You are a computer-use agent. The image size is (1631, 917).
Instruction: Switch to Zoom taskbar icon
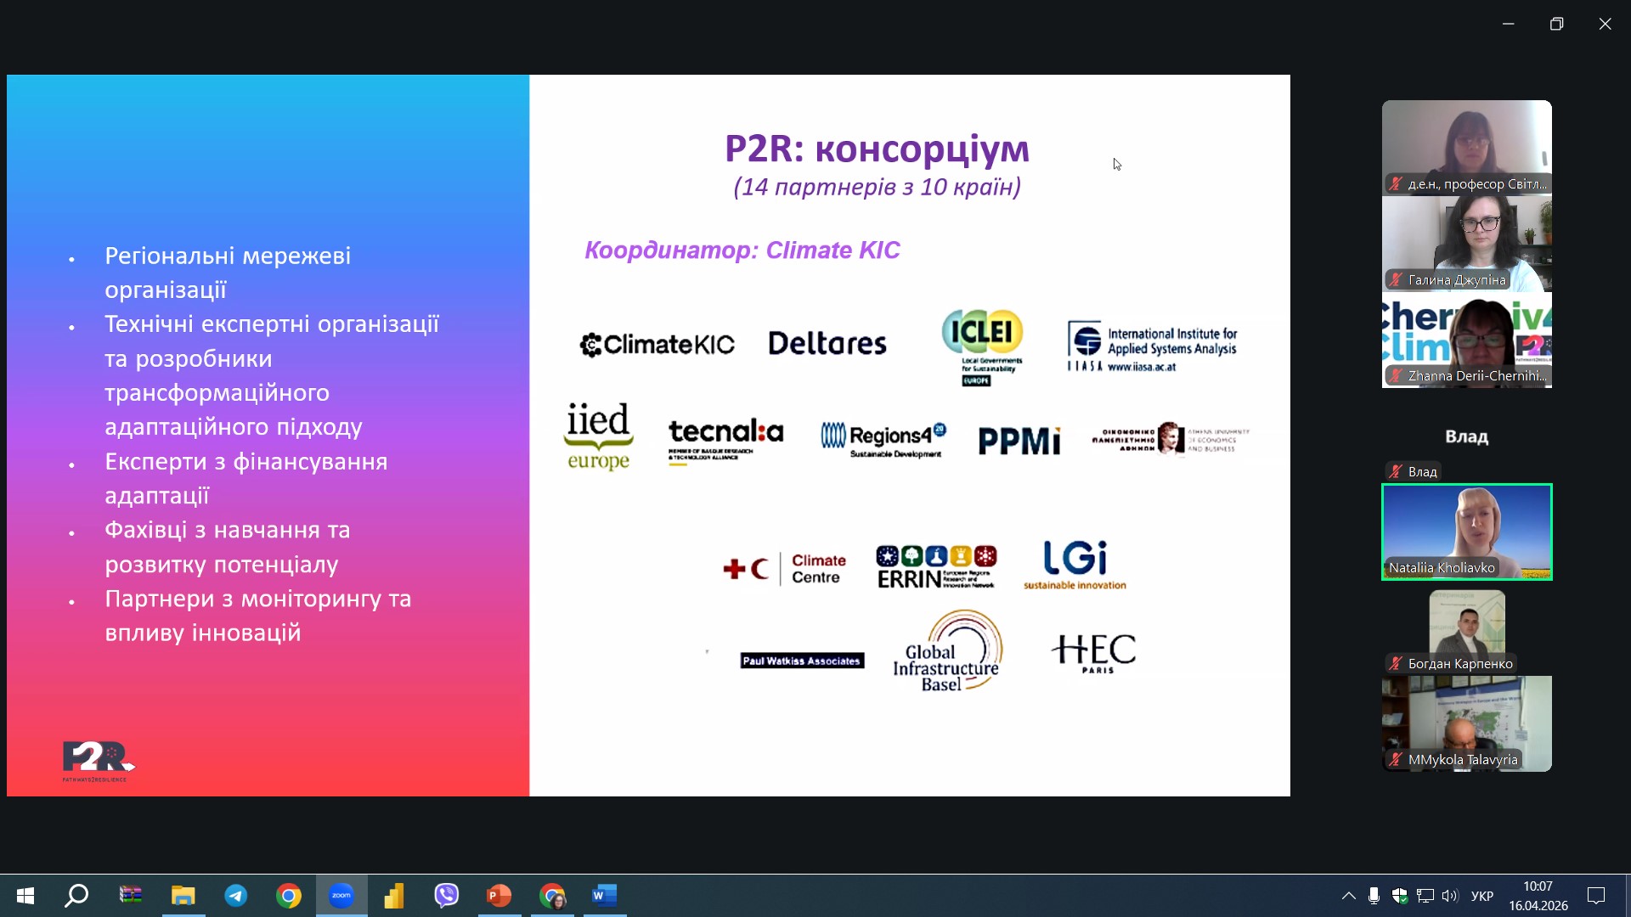[341, 896]
